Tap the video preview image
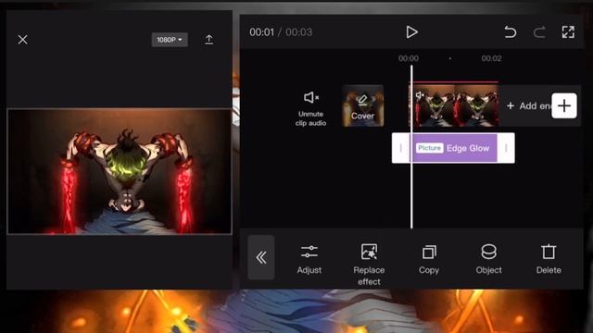Viewport: 593px width, 333px height. (120, 171)
